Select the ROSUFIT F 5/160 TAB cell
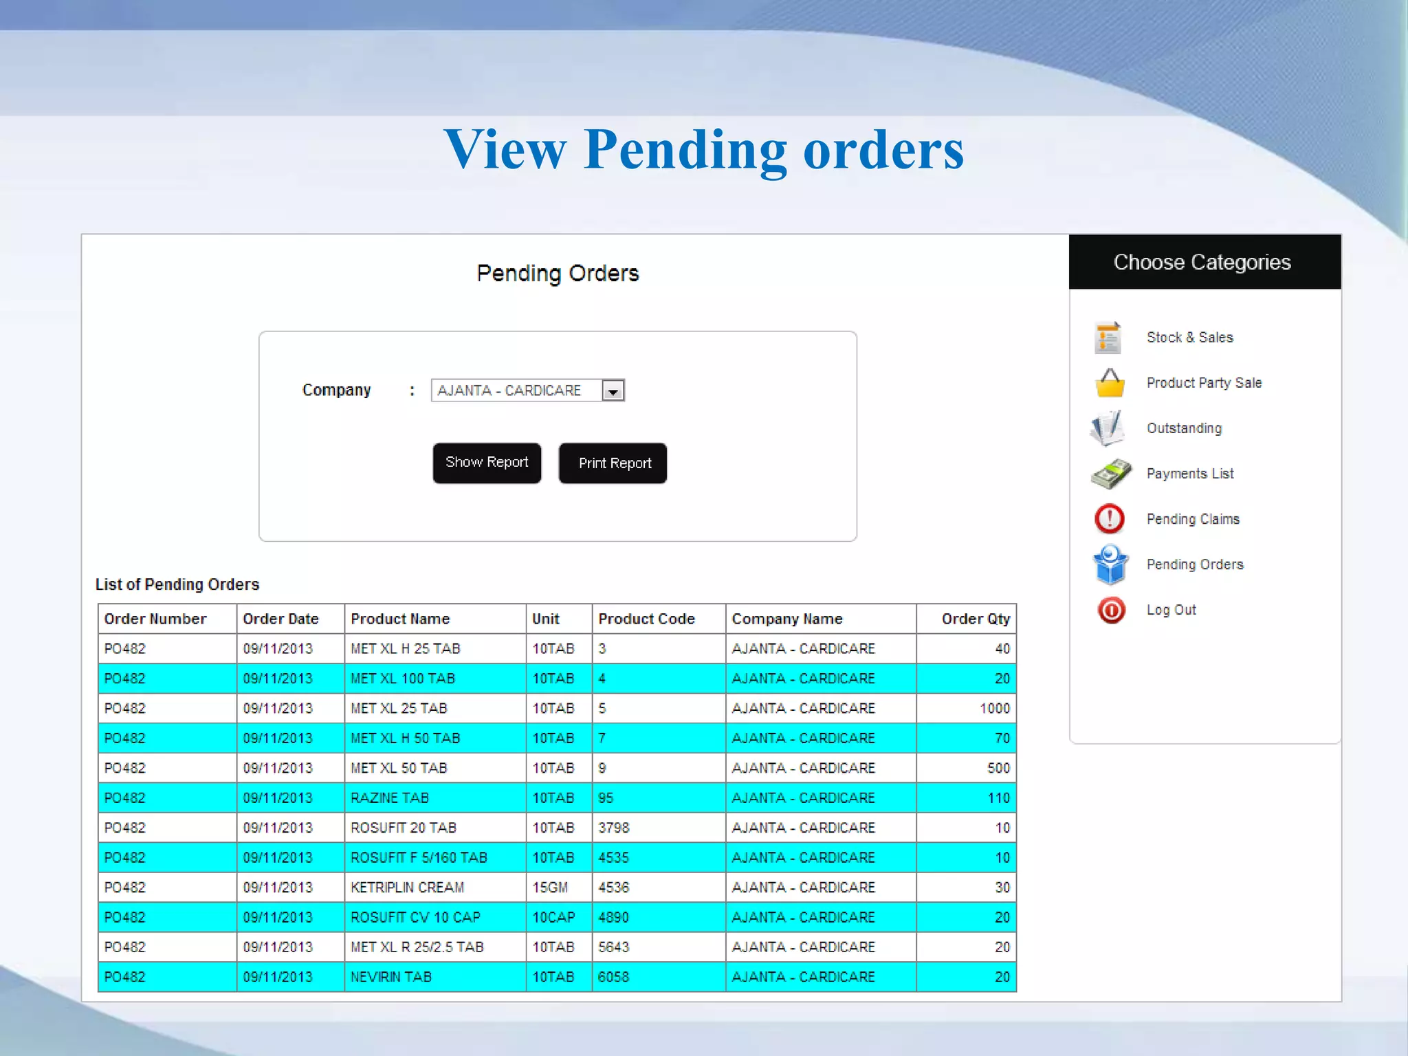The width and height of the screenshot is (1408, 1056). tap(435, 858)
